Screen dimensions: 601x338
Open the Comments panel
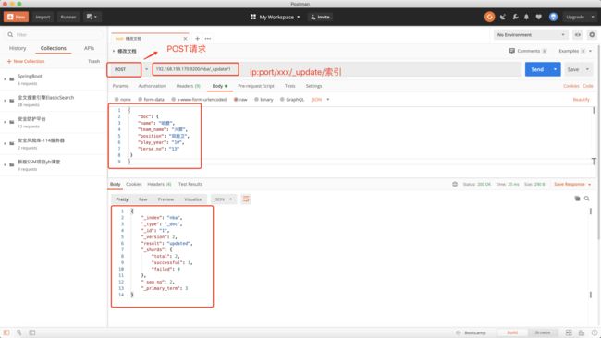[527, 51]
